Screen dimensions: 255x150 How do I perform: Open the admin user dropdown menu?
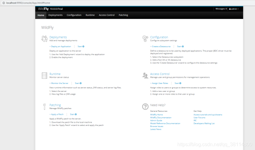[x=234, y=9]
